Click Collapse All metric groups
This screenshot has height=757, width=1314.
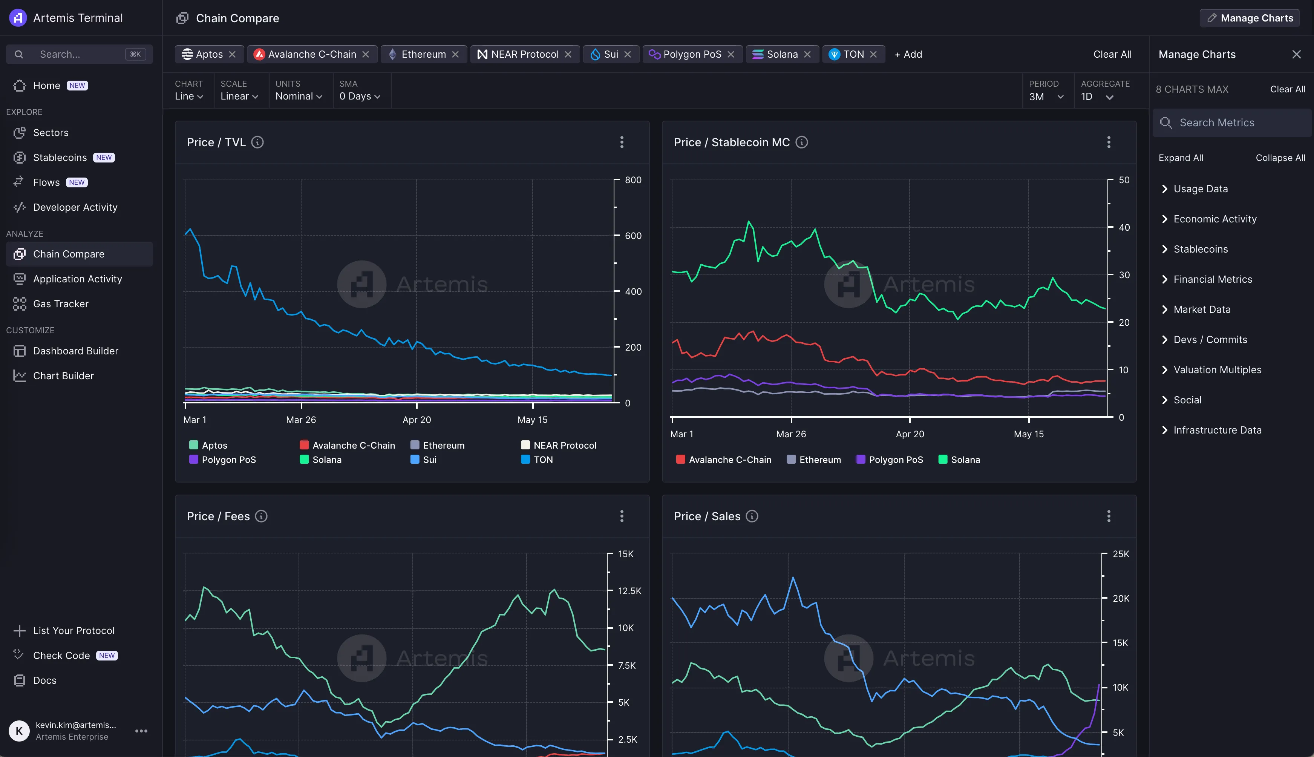(1280, 158)
